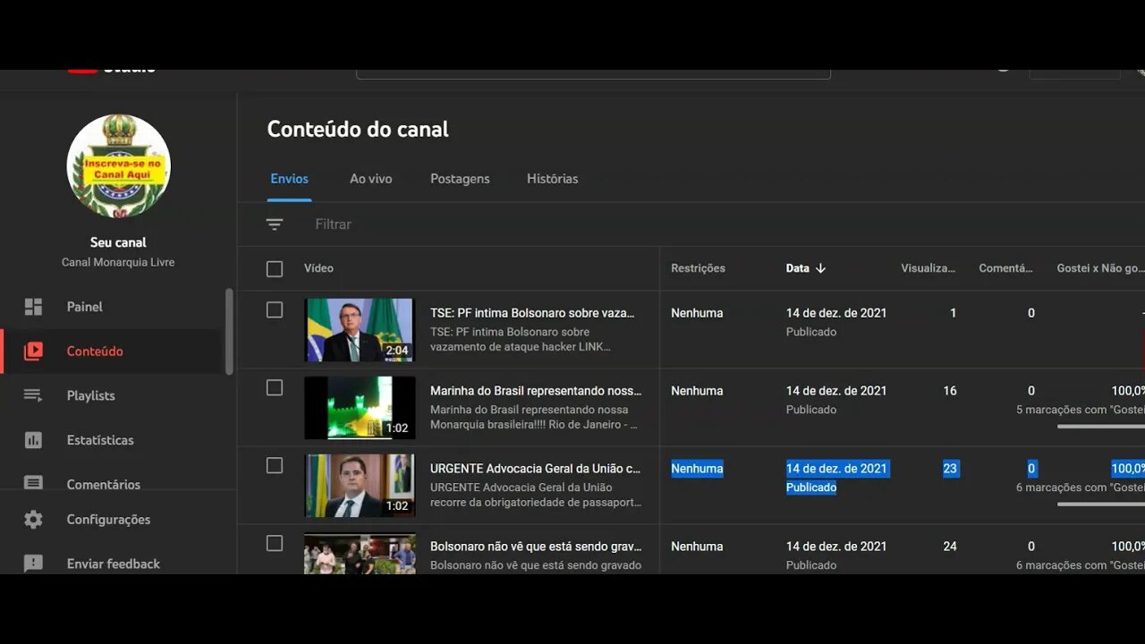The width and height of the screenshot is (1145, 644).
Task: Click highlighted view count 23
Action: pos(950,469)
